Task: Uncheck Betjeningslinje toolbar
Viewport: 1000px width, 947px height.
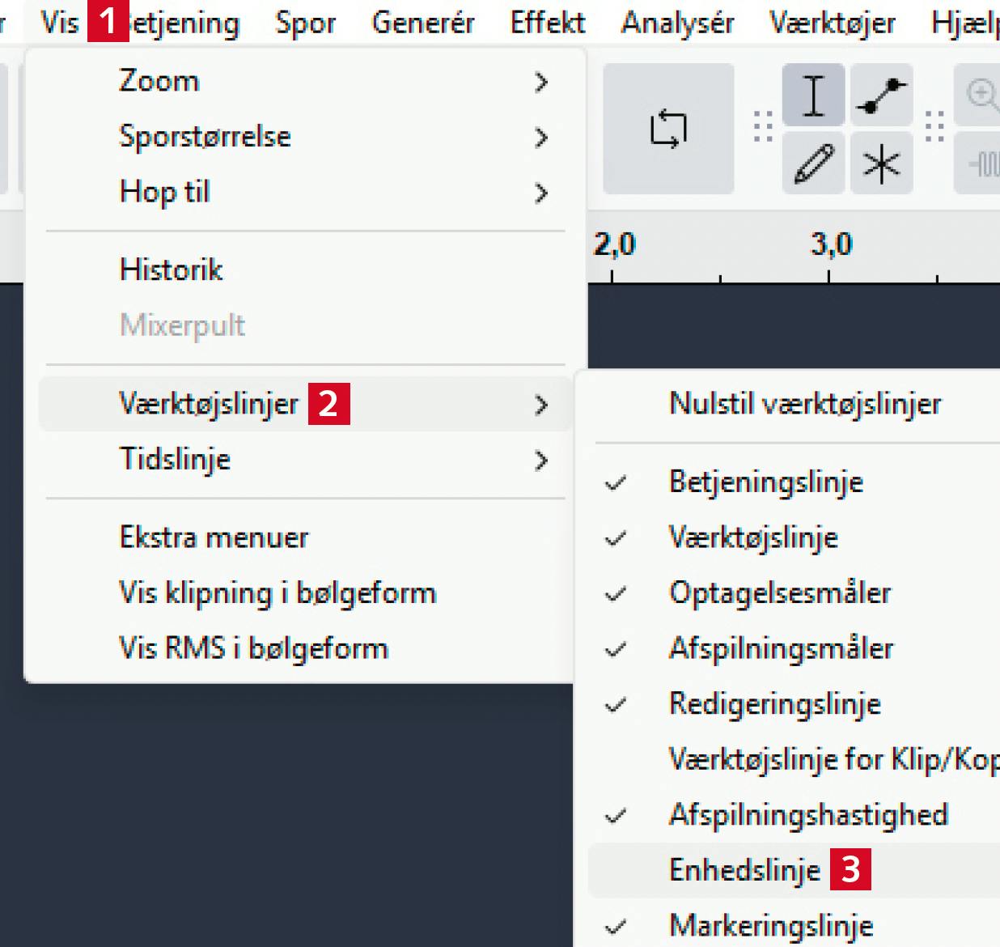Action: (765, 482)
